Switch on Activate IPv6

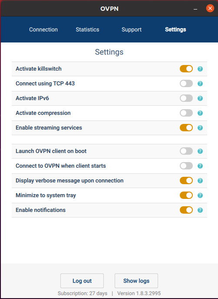186,98
